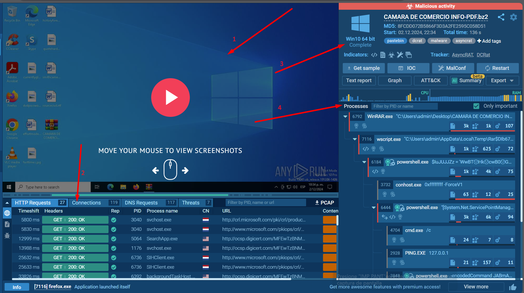
Task: Click the crl.microsoft.com URL row
Action: [x=264, y=220]
